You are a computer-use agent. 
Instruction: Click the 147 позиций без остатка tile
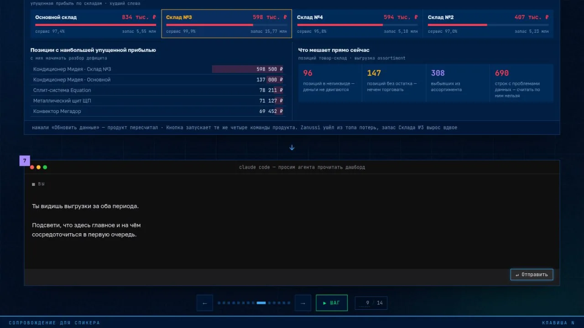[x=394, y=83]
